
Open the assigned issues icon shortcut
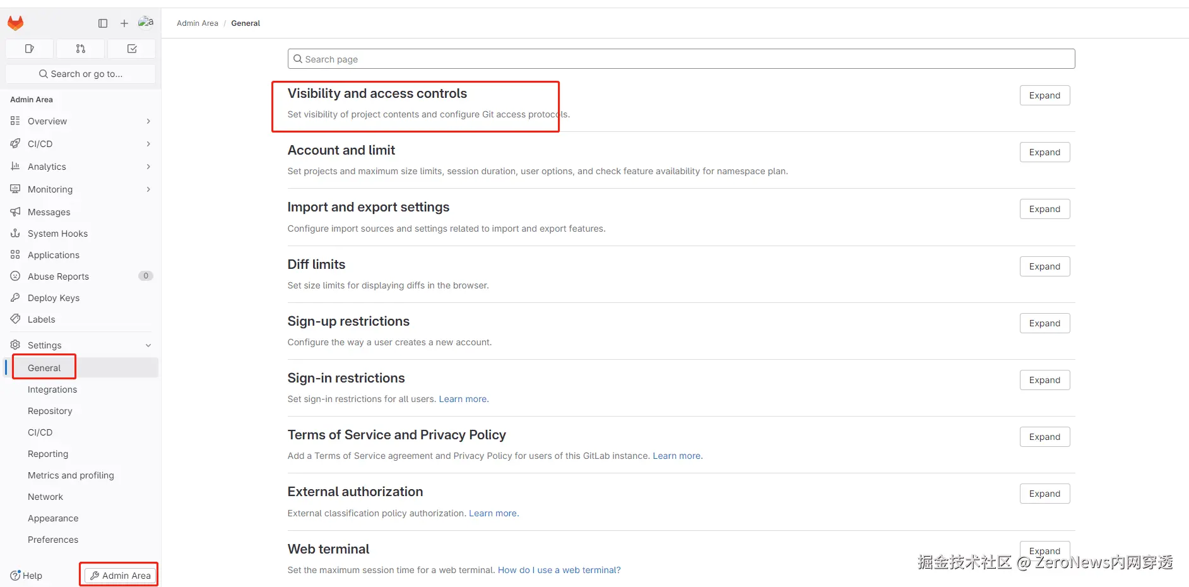tap(29, 49)
